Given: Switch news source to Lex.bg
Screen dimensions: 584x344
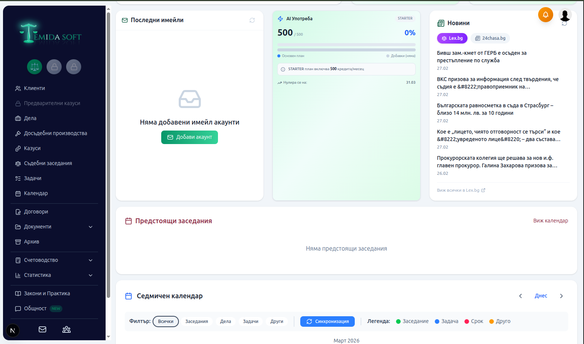Looking at the screenshot, I should tap(452, 38).
